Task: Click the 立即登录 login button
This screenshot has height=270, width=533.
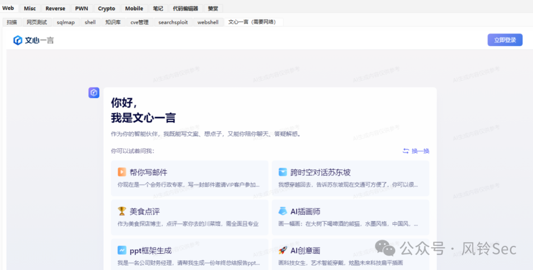Action: 505,40
